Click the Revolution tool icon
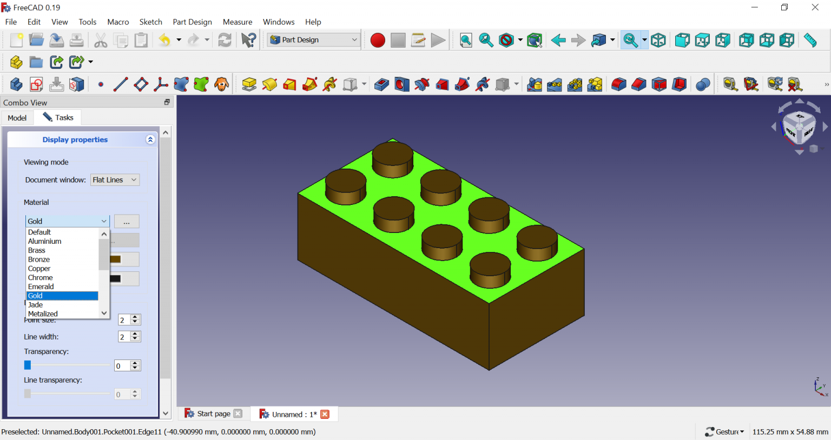 [269, 85]
